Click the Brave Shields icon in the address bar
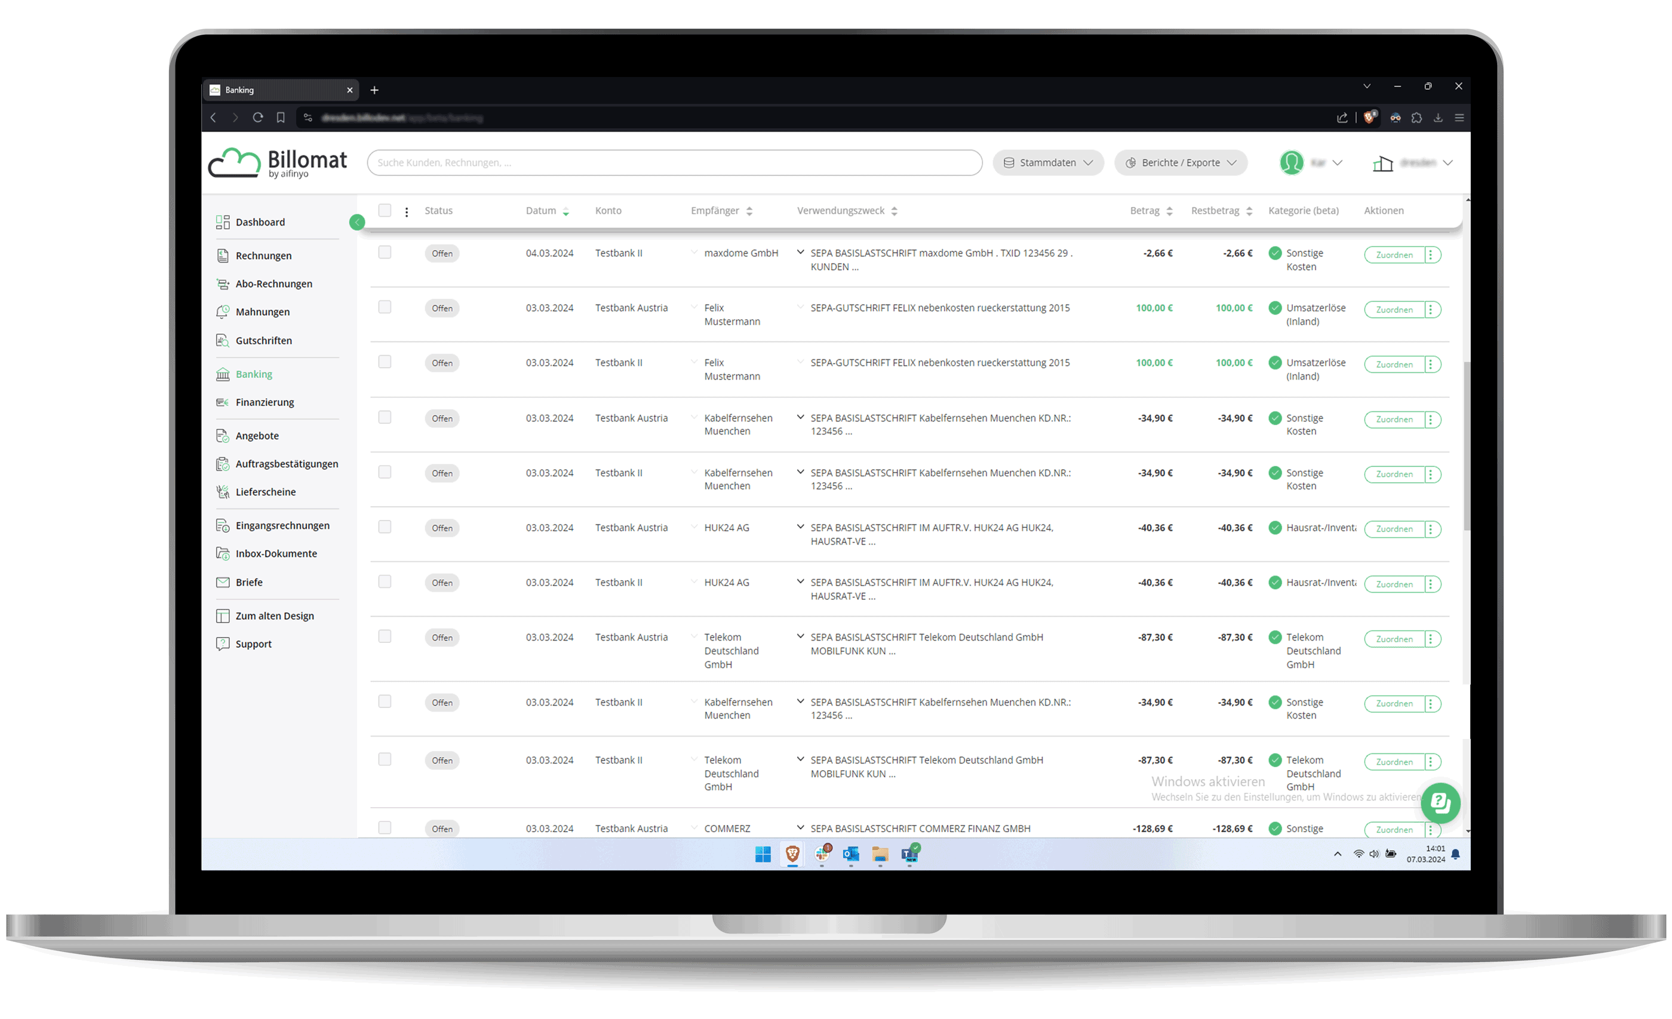 pos(1369,118)
